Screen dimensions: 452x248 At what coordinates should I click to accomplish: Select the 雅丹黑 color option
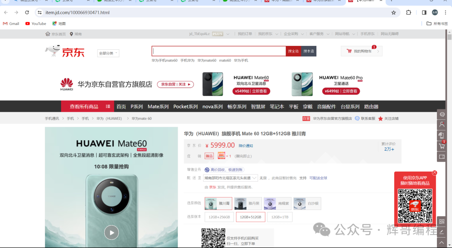[x=248, y=203]
